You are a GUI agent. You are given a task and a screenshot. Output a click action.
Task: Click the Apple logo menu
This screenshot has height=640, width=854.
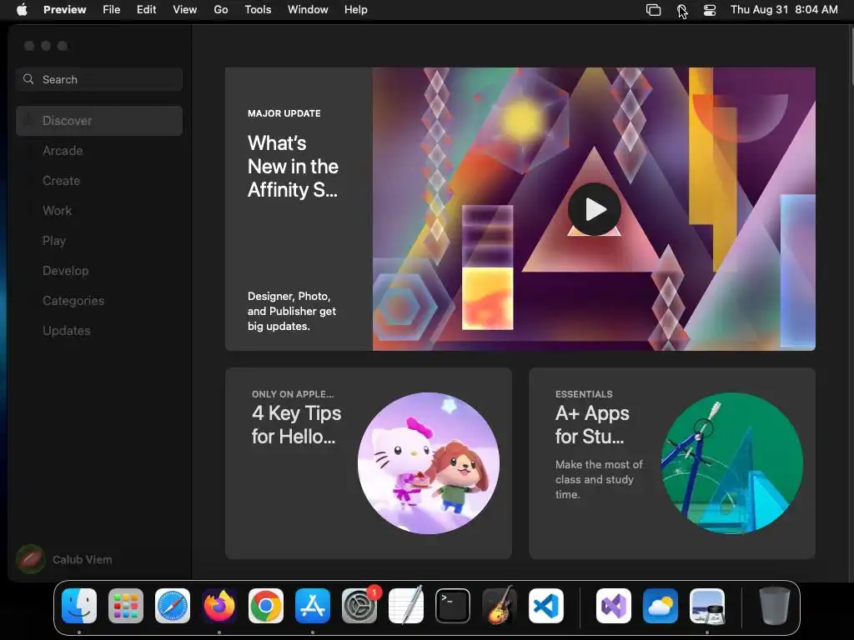coord(22,10)
